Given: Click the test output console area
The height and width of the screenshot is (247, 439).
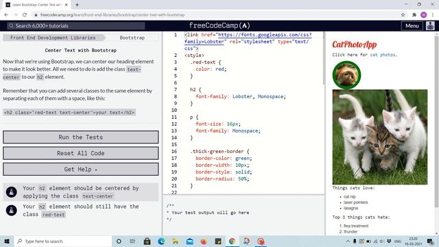Looking at the screenshot, I should tap(244, 215).
